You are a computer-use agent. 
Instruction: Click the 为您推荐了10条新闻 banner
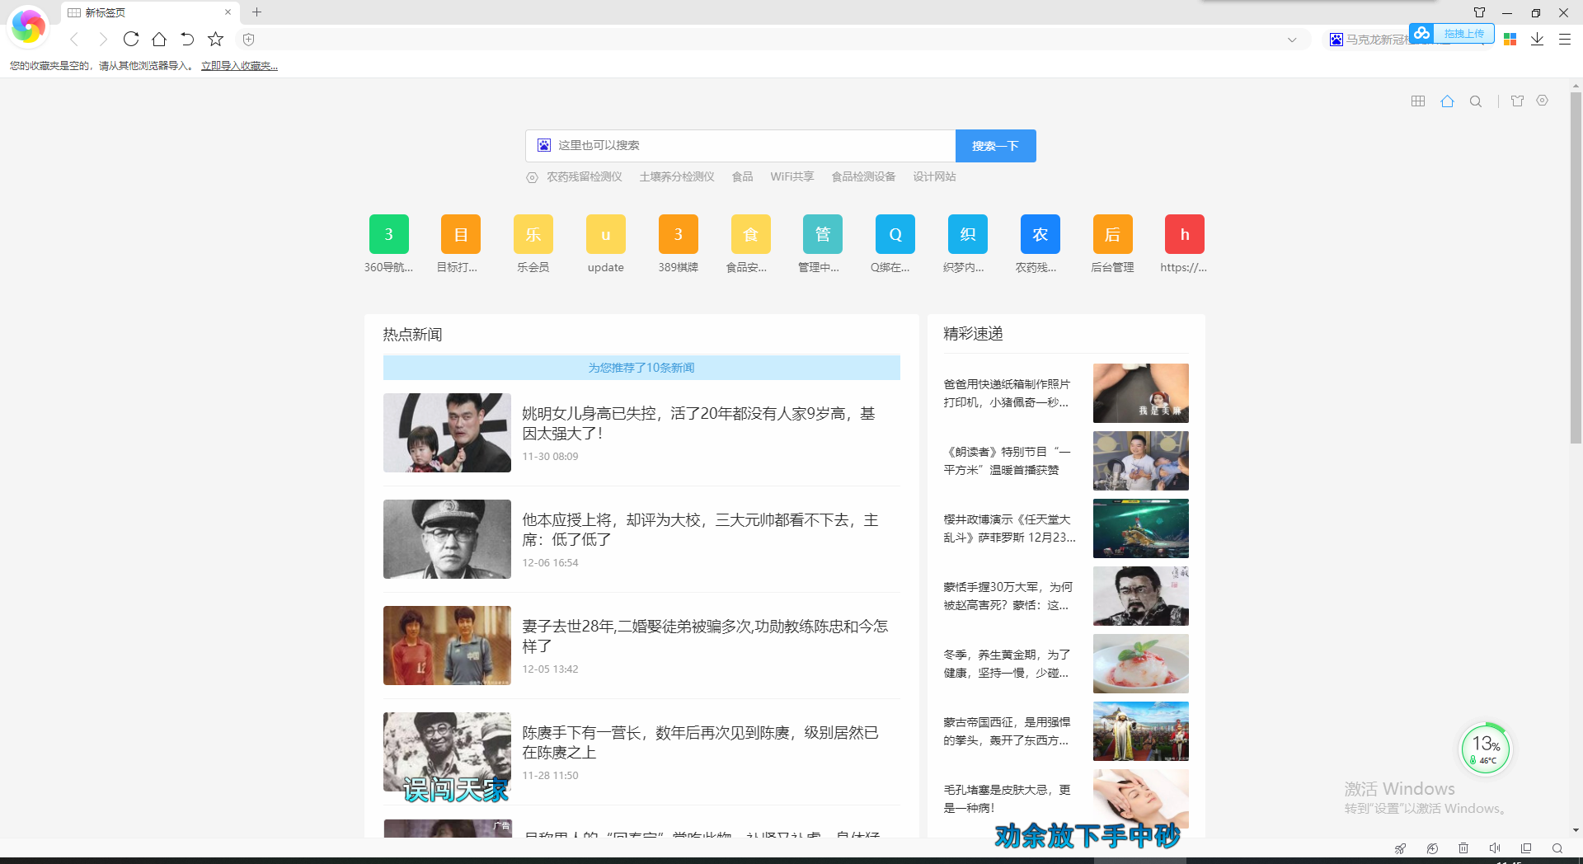[641, 368]
